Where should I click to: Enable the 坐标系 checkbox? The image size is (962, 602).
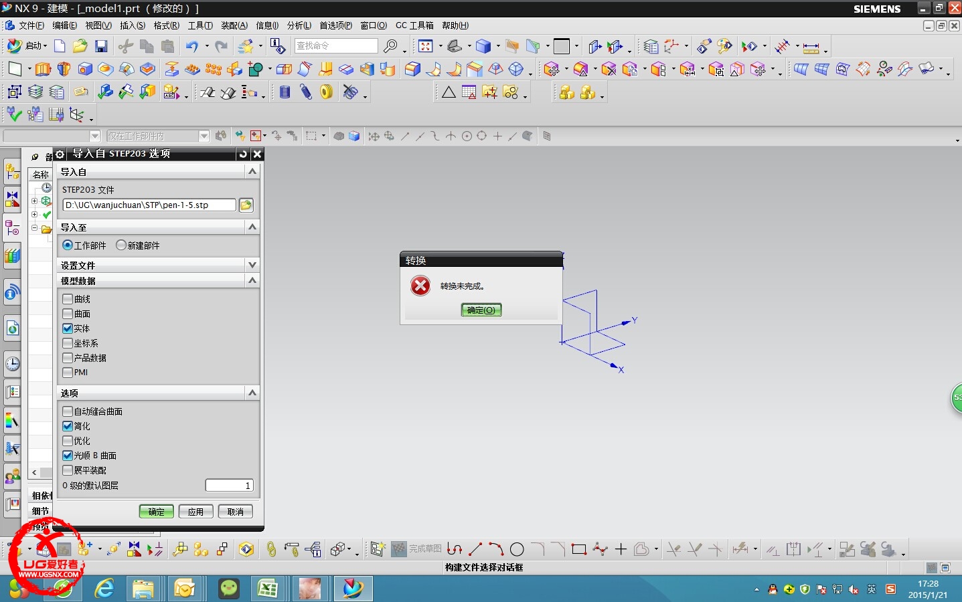(x=68, y=343)
